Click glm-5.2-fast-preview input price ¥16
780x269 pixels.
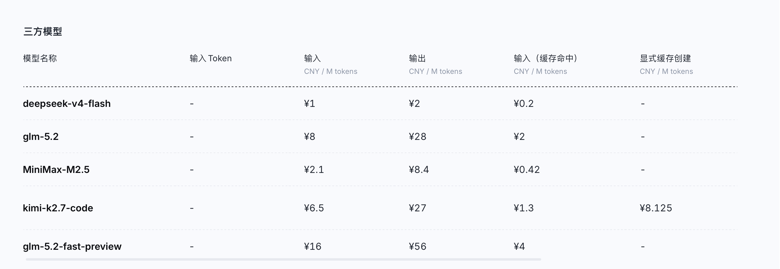coord(313,246)
